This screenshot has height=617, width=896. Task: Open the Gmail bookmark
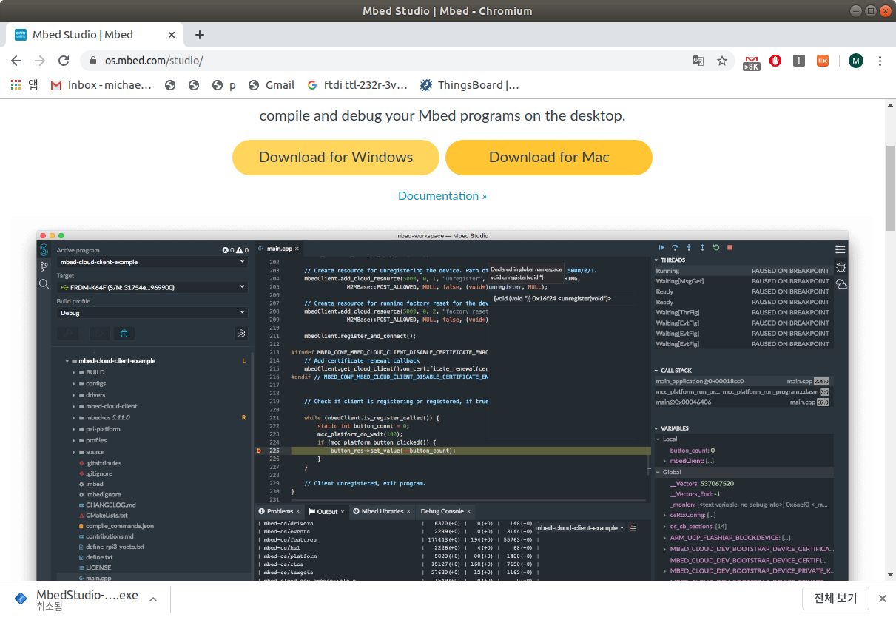click(x=272, y=85)
